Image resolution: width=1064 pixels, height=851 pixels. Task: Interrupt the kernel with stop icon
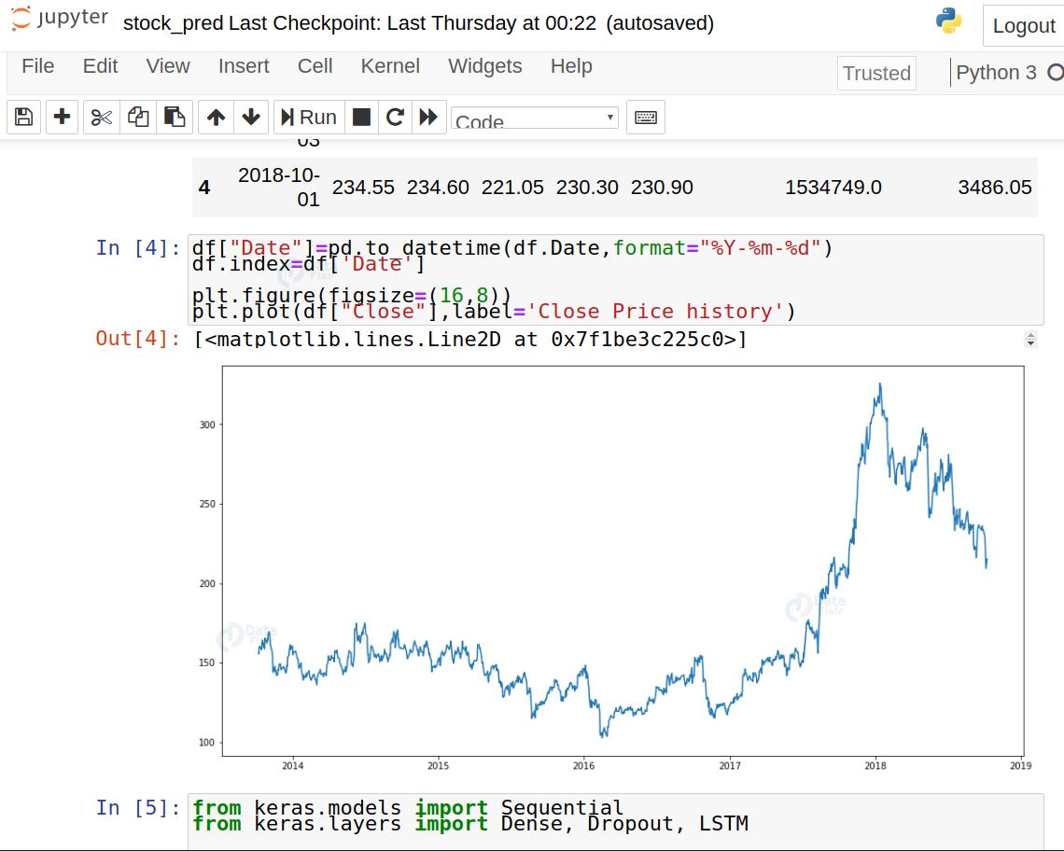click(361, 117)
